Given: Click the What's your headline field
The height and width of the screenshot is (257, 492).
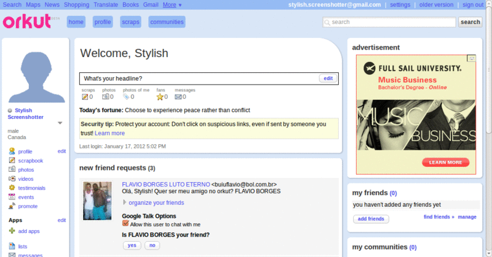Looking at the screenshot, I should point(199,79).
